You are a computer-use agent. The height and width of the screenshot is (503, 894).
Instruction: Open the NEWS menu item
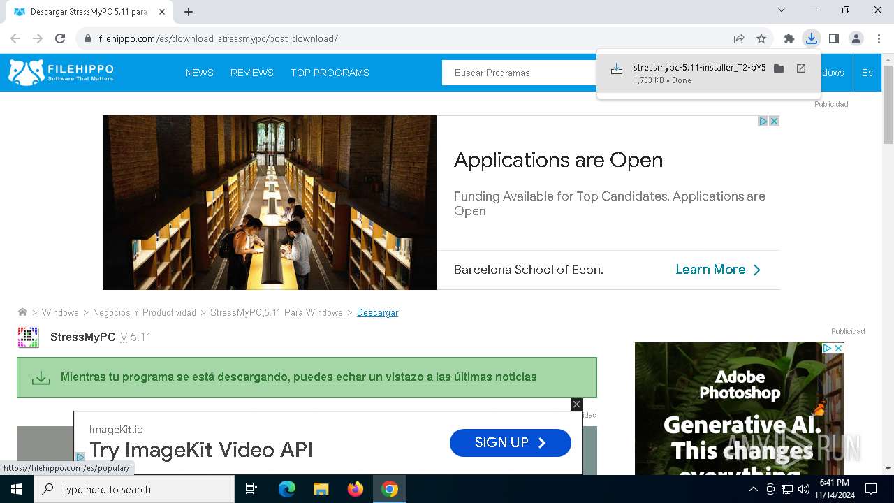coord(200,73)
